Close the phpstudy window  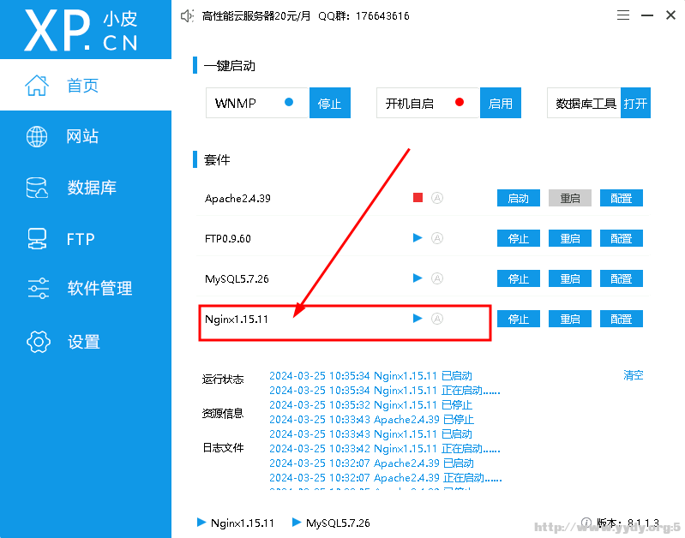670,15
